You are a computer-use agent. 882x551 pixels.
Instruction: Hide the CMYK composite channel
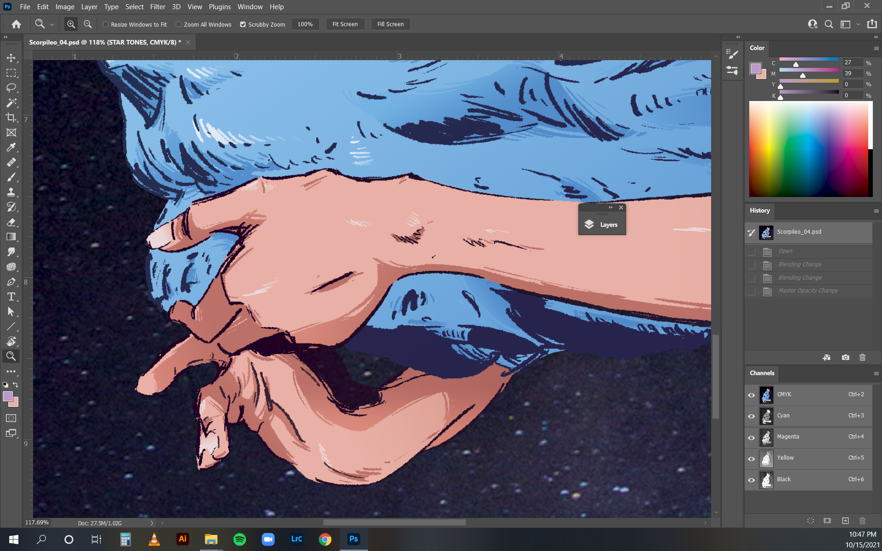click(x=752, y=395)
